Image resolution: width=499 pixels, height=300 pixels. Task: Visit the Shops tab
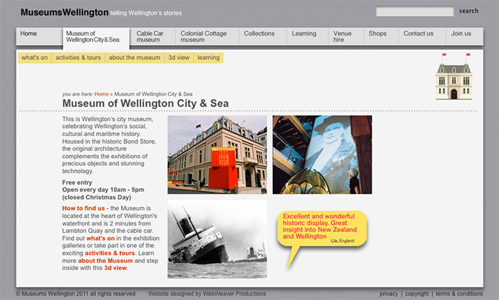click(381, 36)
